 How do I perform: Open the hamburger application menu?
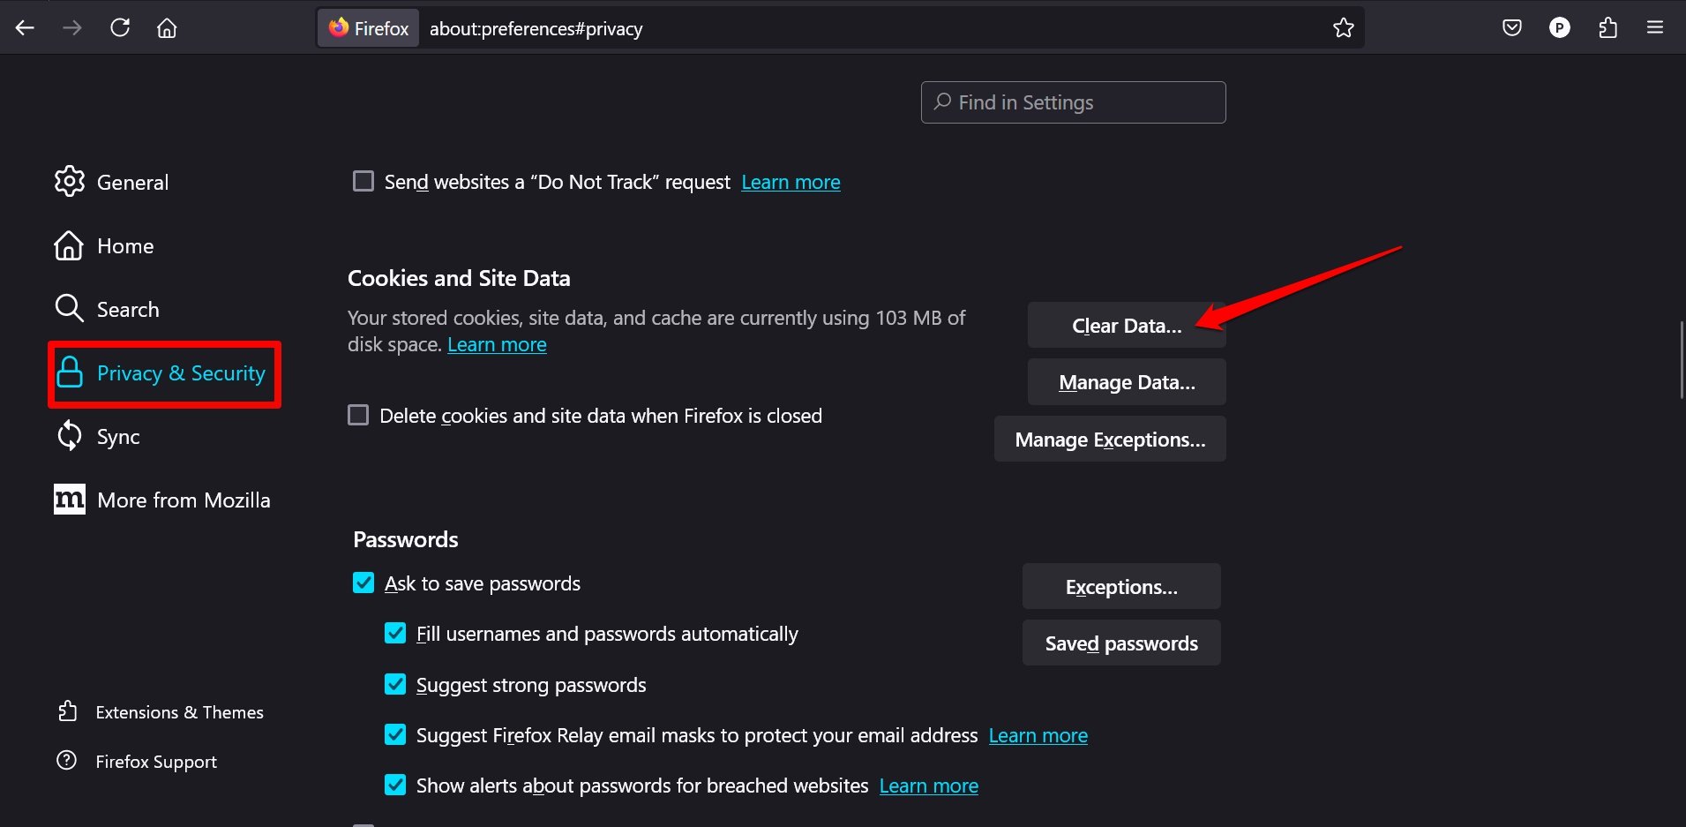[1655, 28]
